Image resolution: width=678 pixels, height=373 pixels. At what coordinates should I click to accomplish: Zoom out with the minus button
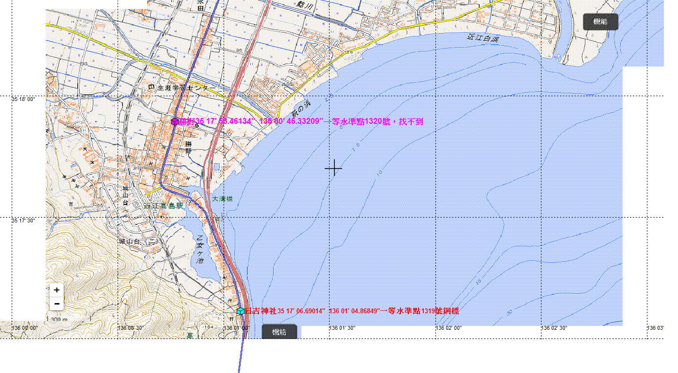click(x=57, y=304)
